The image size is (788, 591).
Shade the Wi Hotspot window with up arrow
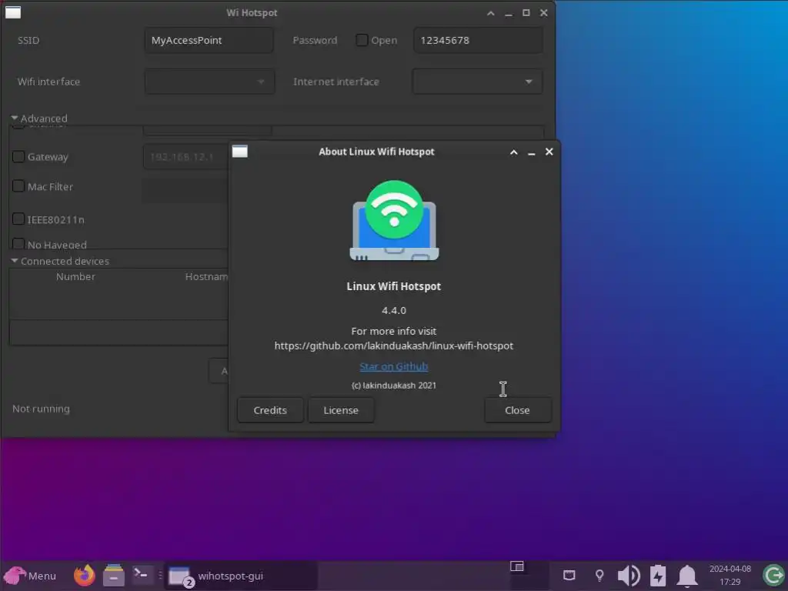(x=490, y=13)
